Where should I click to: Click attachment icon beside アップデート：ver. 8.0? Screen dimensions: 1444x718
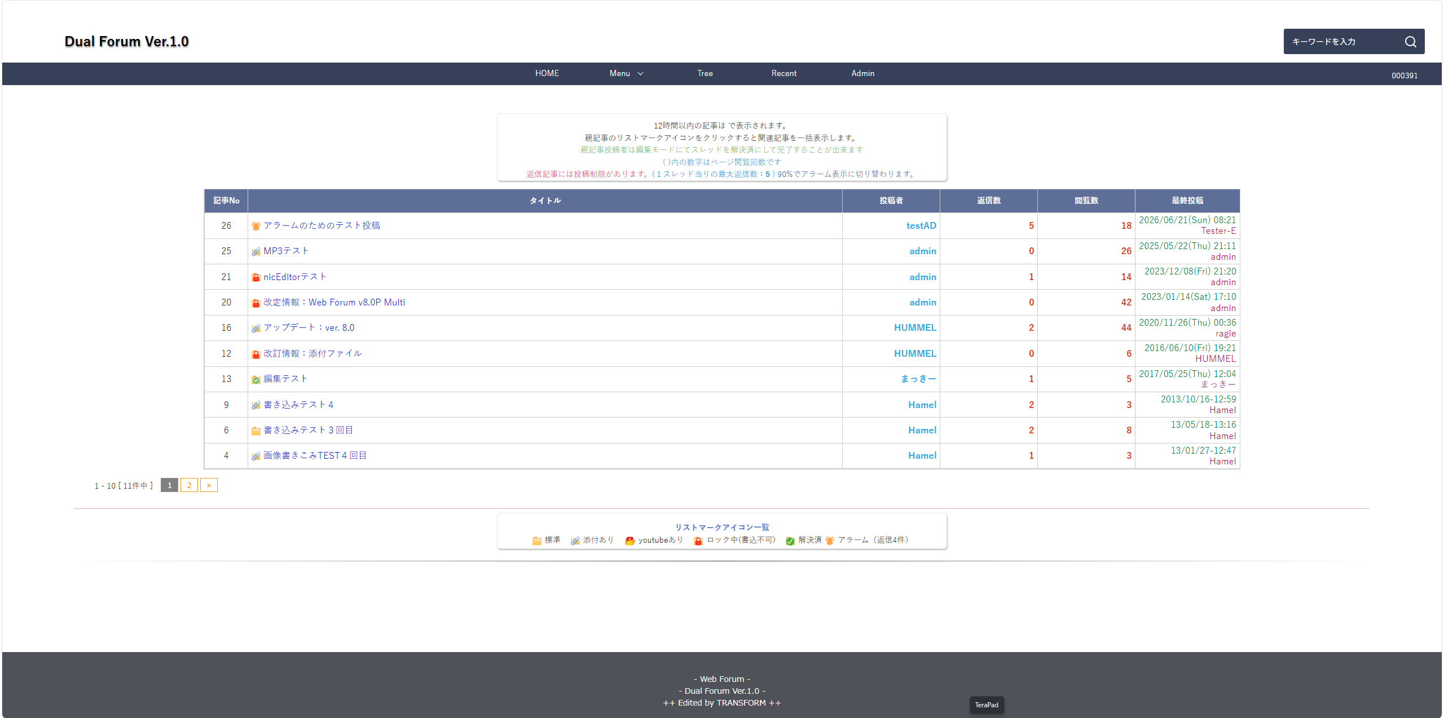[x=256, y=328]
